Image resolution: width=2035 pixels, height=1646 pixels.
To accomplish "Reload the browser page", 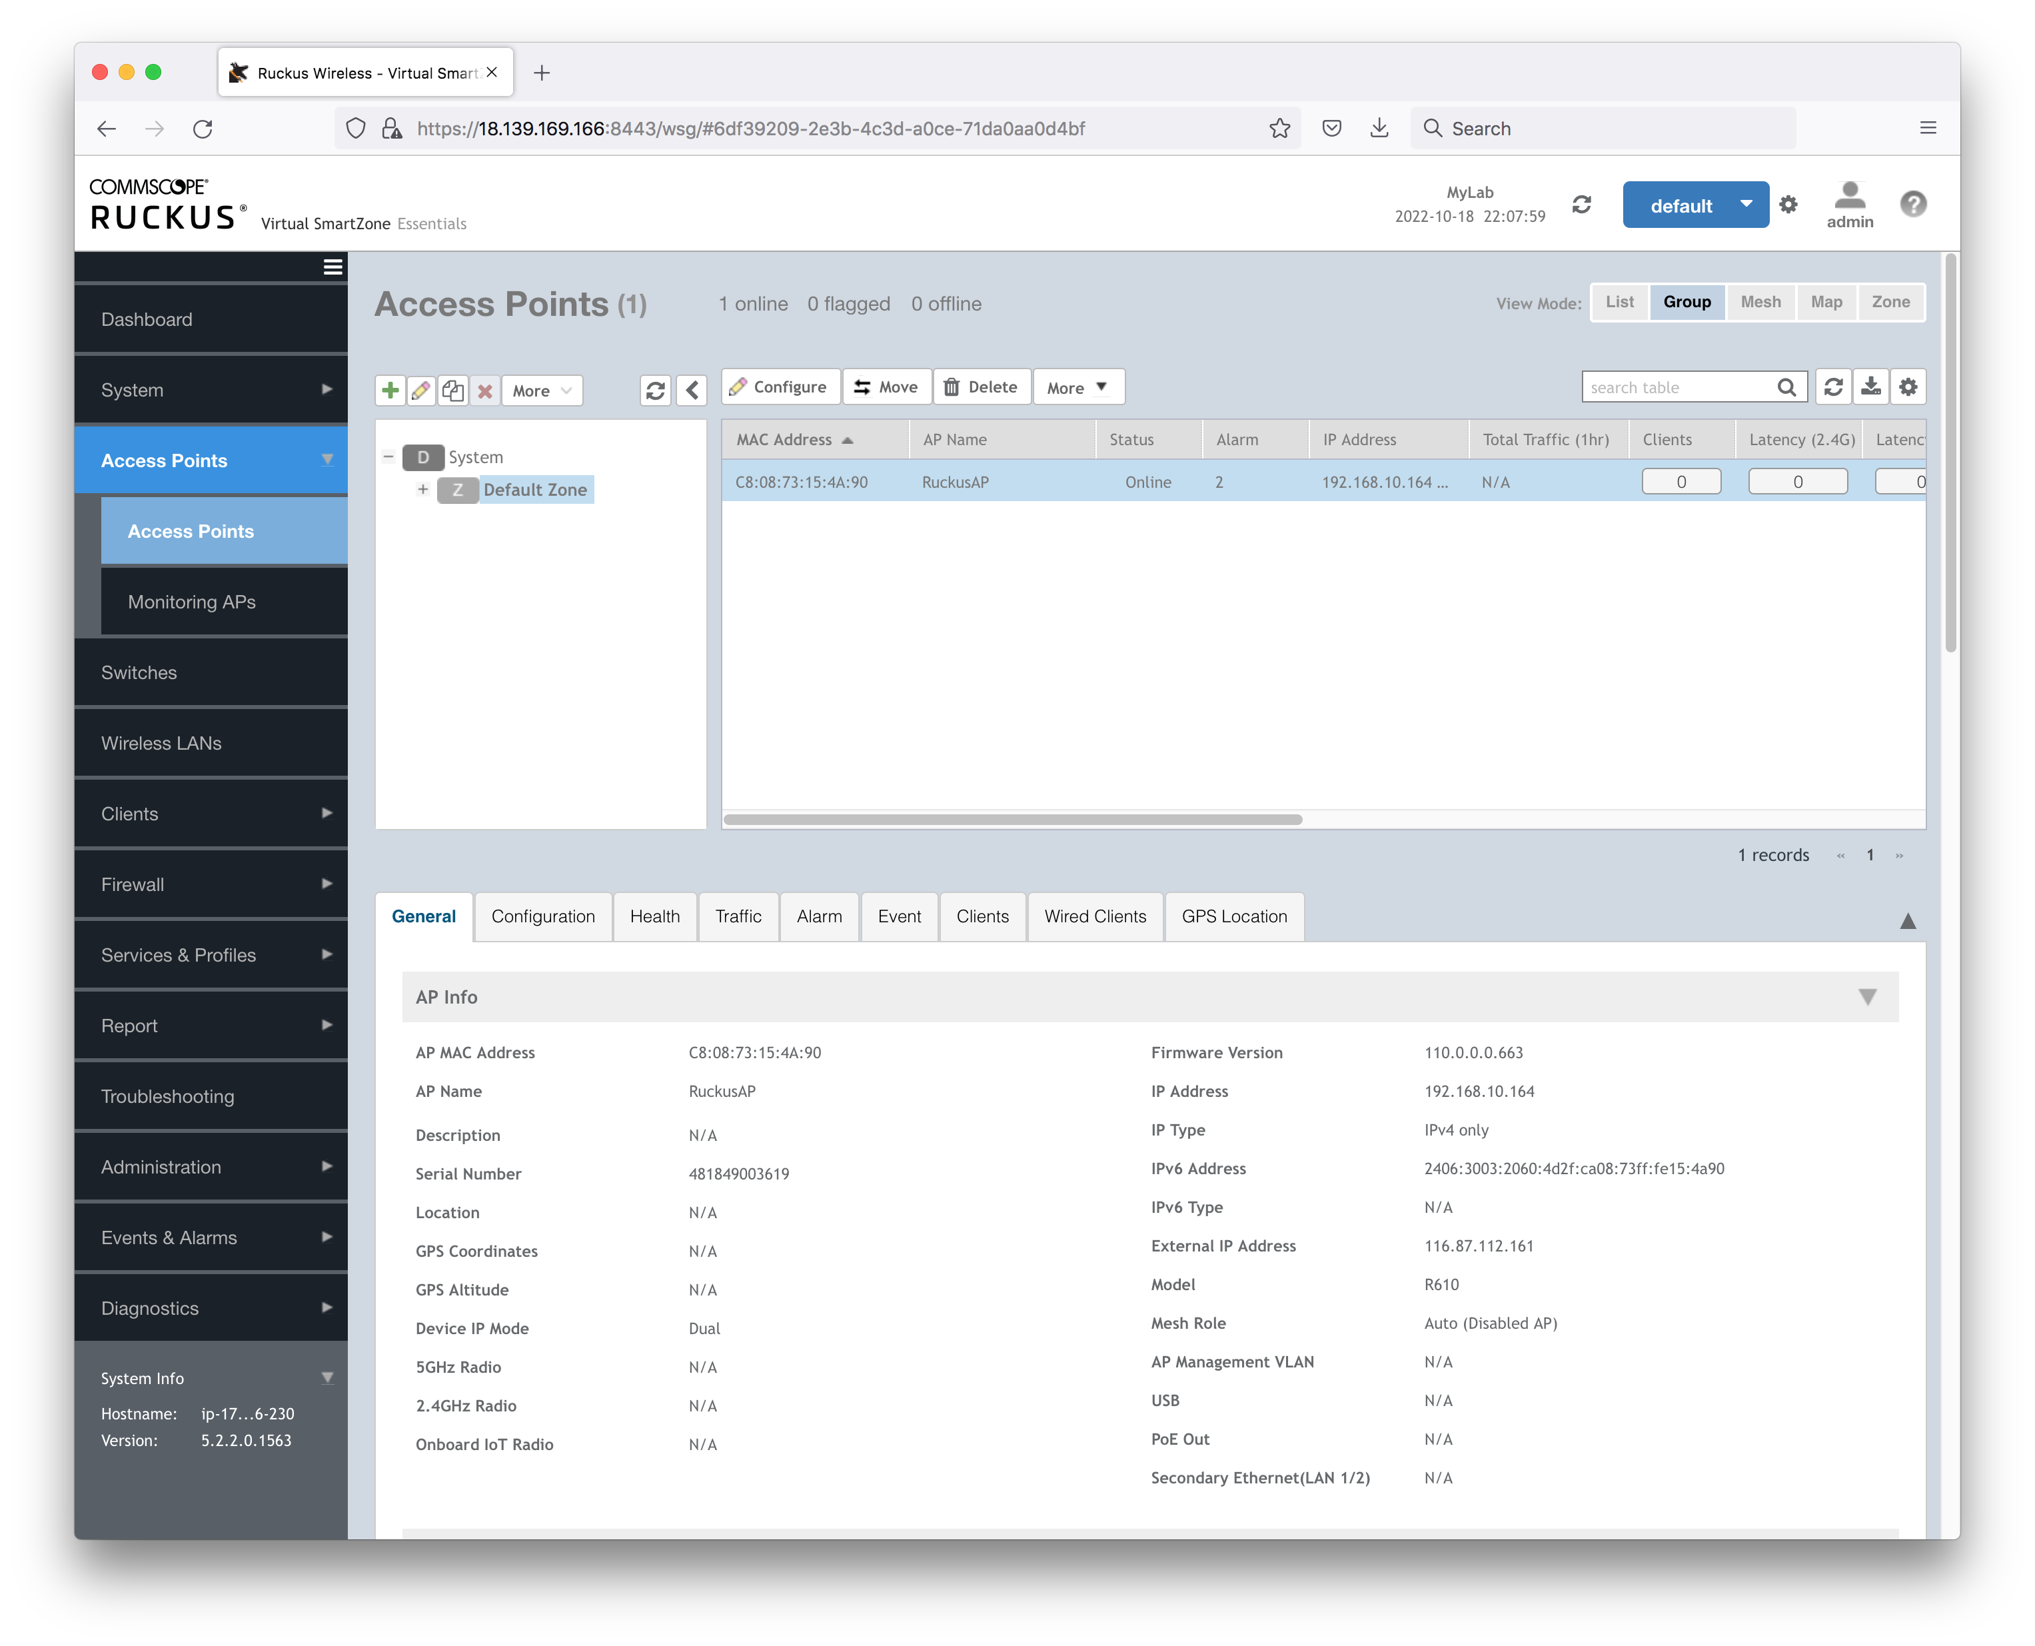I will click(203, 128).
